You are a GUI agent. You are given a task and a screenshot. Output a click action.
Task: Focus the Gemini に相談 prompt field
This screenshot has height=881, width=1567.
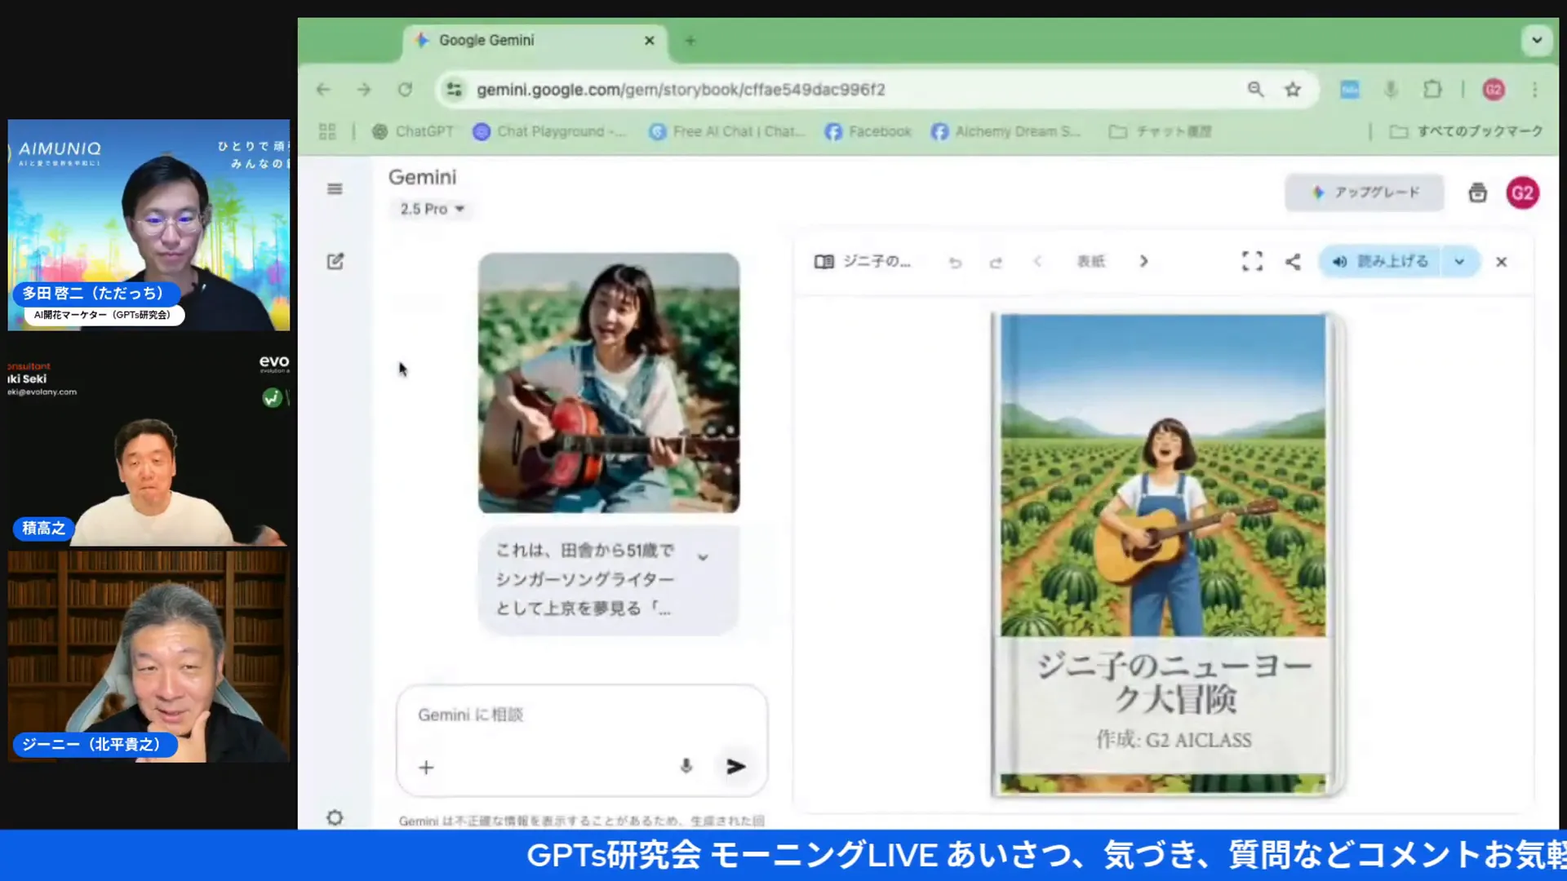[x=582, y=715]
